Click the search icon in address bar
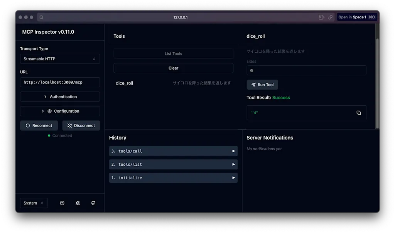Screen dimensions: 395x233 [x=42, y=17]
